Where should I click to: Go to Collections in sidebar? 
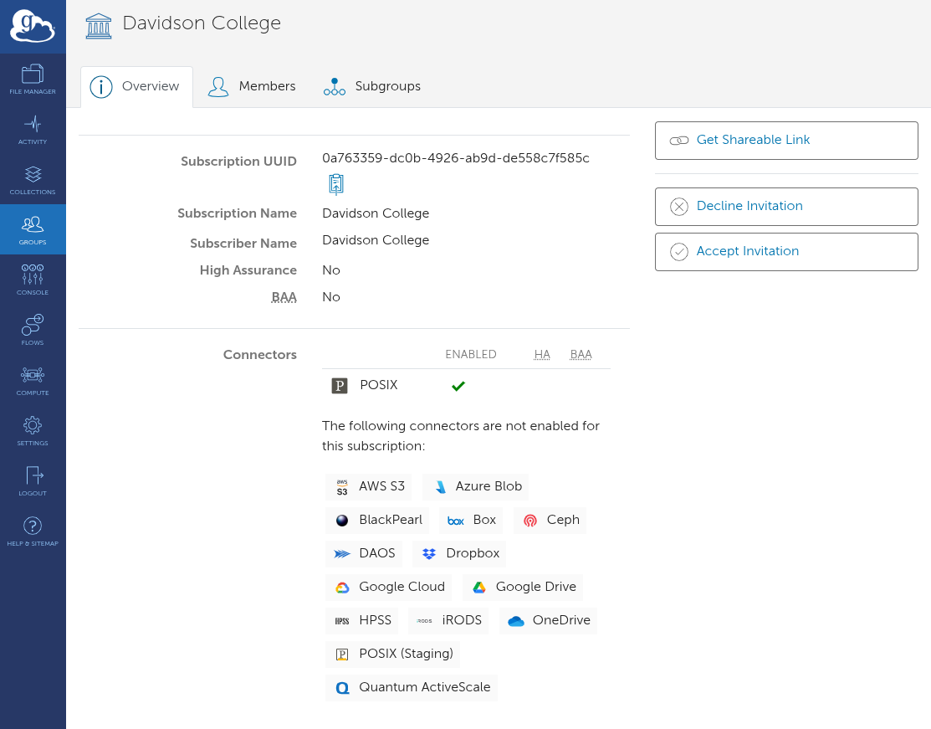pos(33,179)
